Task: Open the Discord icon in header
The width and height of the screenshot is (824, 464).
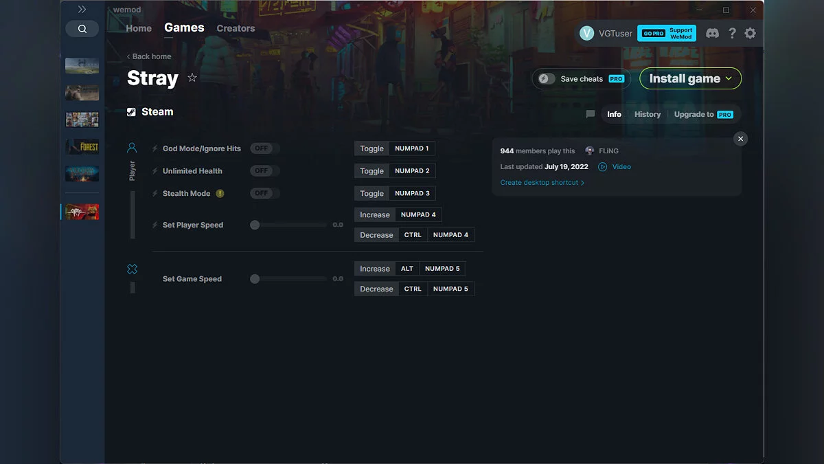Action: point(712,33)
